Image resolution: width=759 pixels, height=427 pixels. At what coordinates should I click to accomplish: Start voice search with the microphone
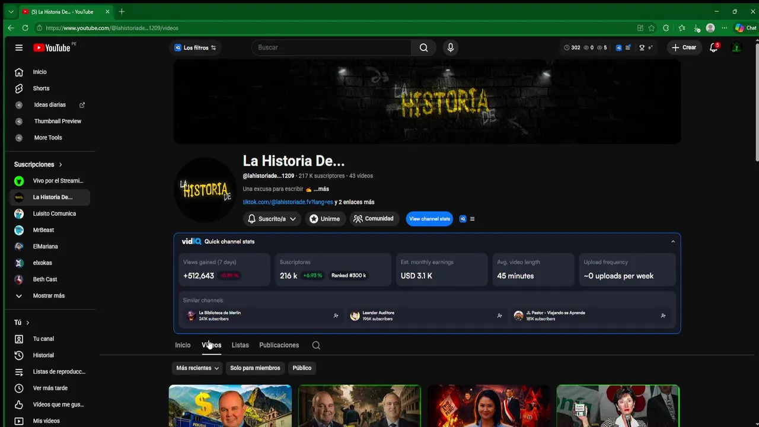tap(451, 47)
